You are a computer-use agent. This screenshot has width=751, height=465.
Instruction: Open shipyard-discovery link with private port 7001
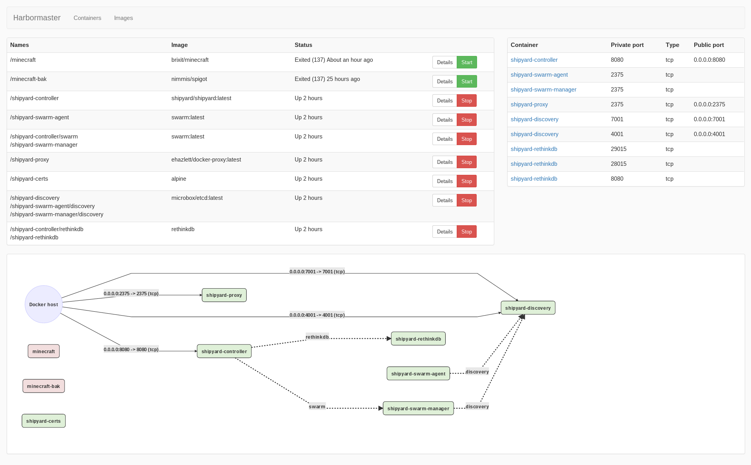(535, 119)
